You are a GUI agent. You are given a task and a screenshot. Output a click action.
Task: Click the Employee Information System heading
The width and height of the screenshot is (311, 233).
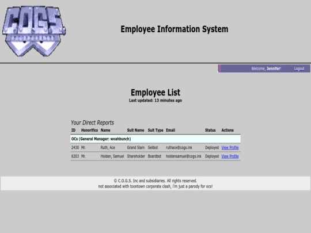175,29
